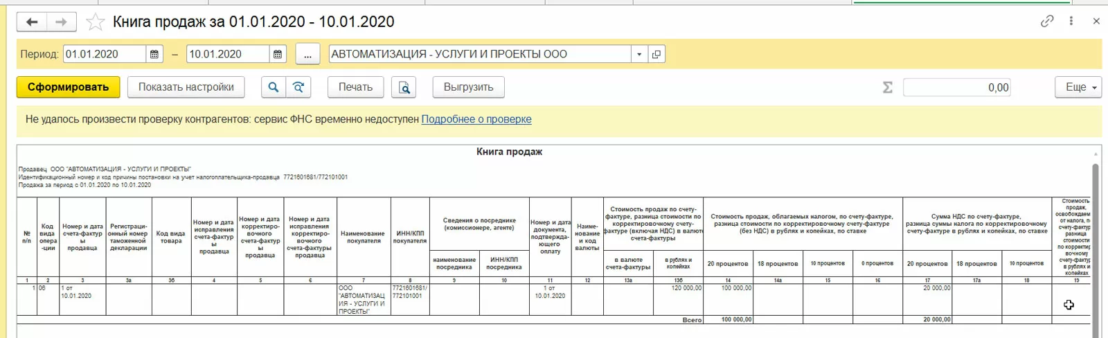1108x338 pixels.
Task: Click the Сформировать button
Action: click(x=68, y=87)
